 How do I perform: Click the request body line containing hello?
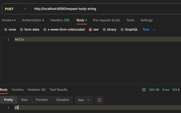98,39
